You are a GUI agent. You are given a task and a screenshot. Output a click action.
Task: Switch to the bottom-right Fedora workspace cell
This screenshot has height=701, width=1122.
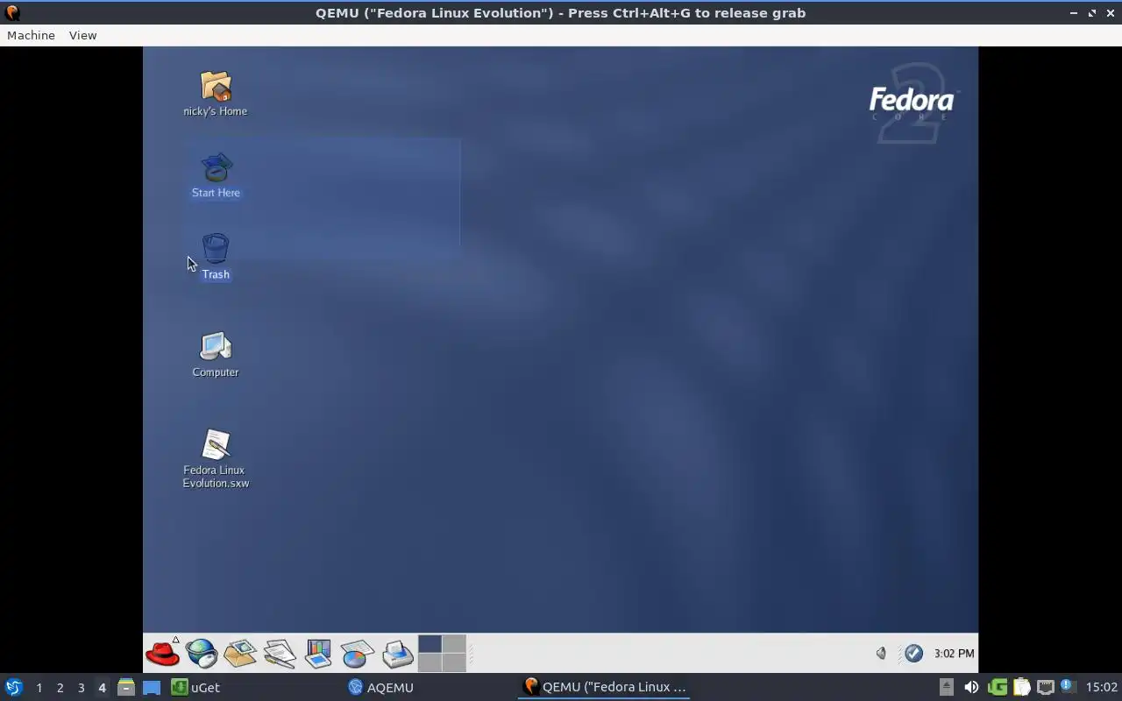coord(453,662)
